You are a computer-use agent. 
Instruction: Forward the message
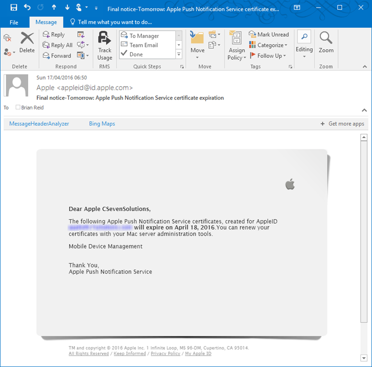57,56
